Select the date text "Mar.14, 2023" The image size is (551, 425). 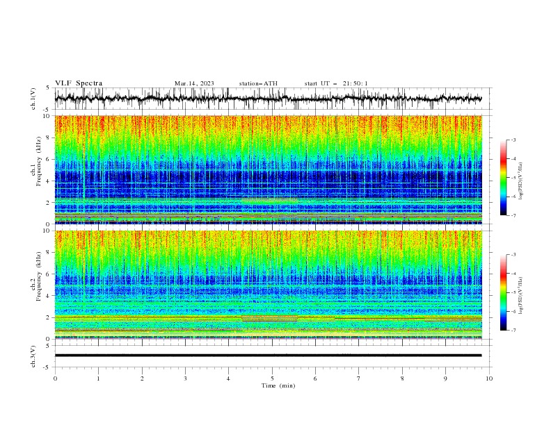(x=194, y=83)
